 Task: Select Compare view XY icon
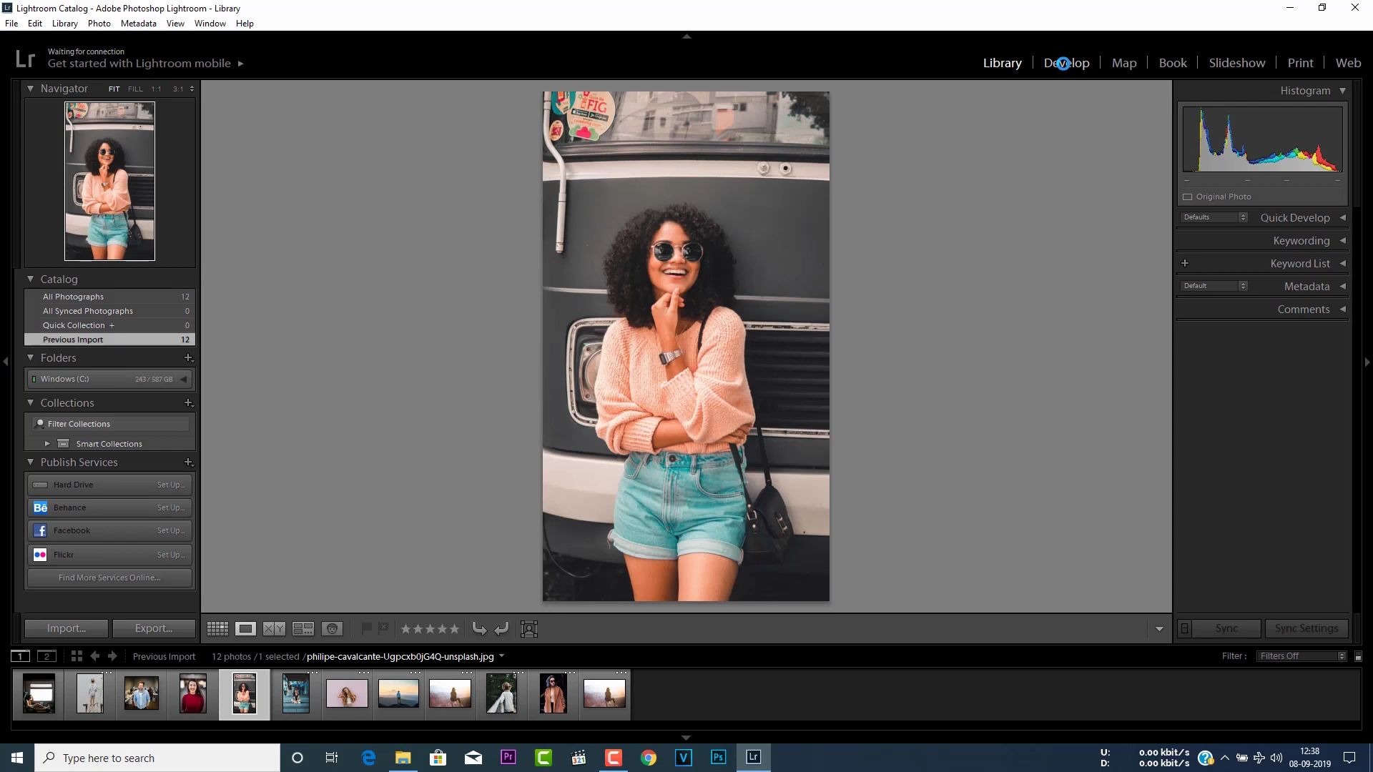point(274,629)
